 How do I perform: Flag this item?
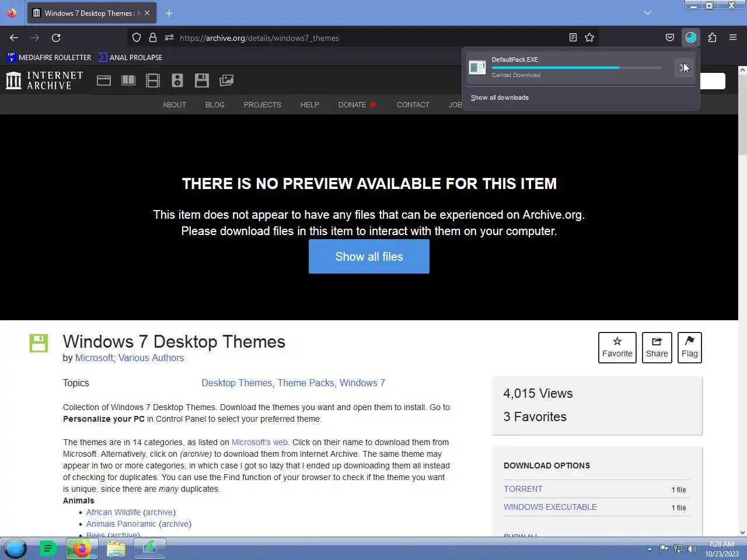pos(690,348)
